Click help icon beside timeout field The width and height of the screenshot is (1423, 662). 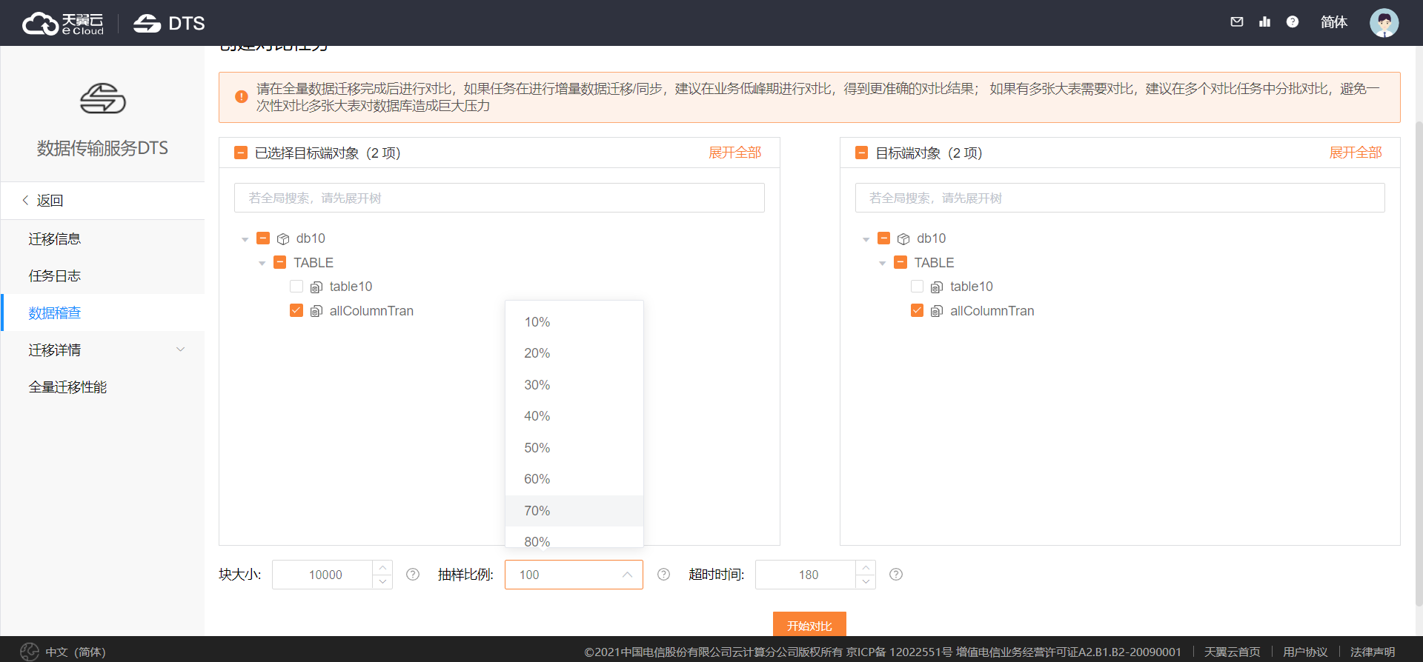(x=896, y=575)
